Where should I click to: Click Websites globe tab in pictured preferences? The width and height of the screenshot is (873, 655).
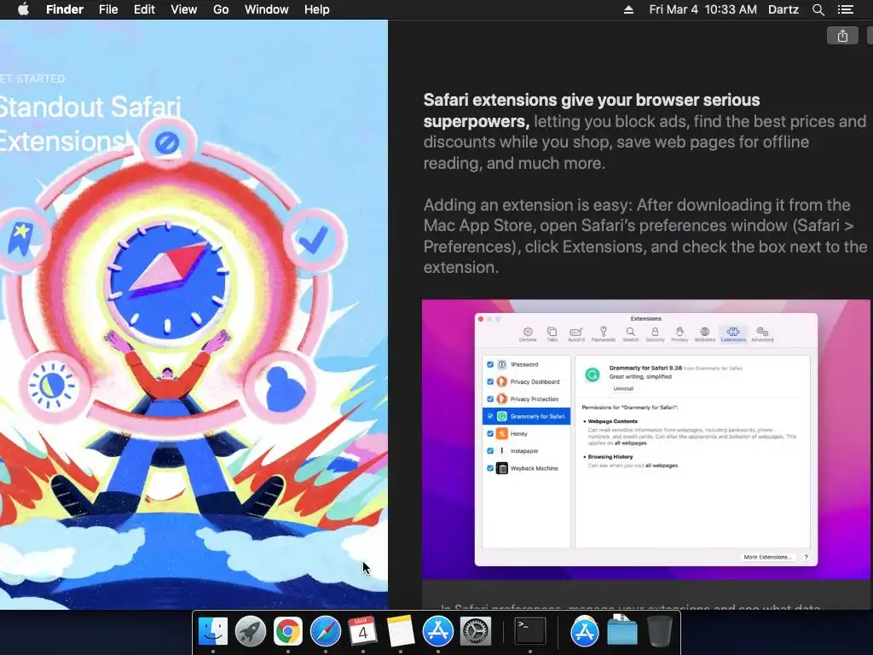pyautogui.click(x=704, y=334)
